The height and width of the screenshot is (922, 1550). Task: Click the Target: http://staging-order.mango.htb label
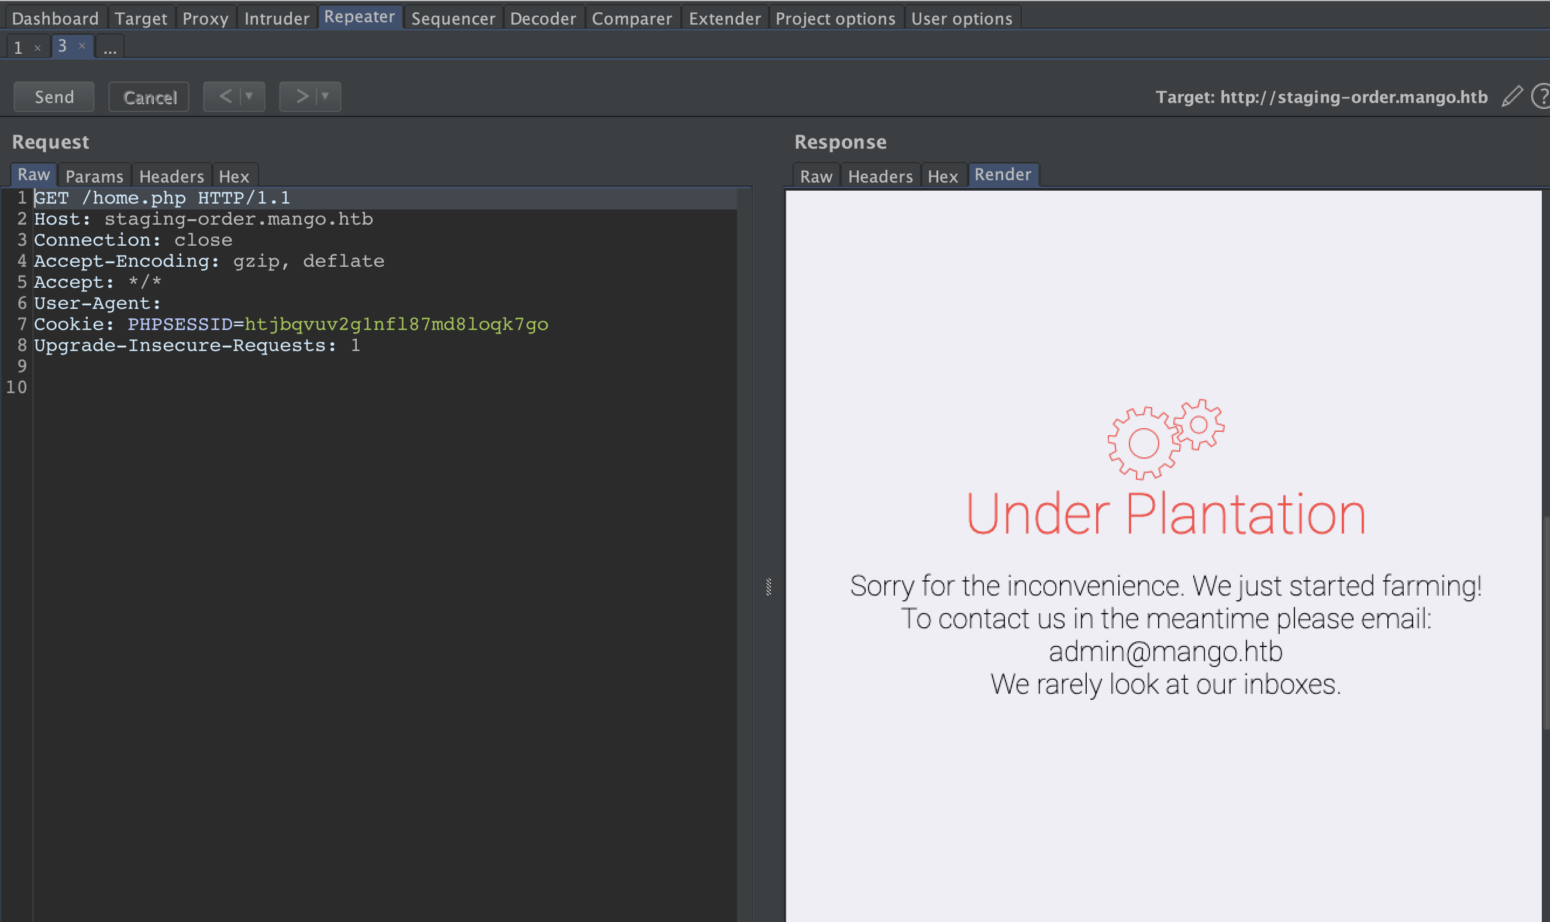(1321, 98)
